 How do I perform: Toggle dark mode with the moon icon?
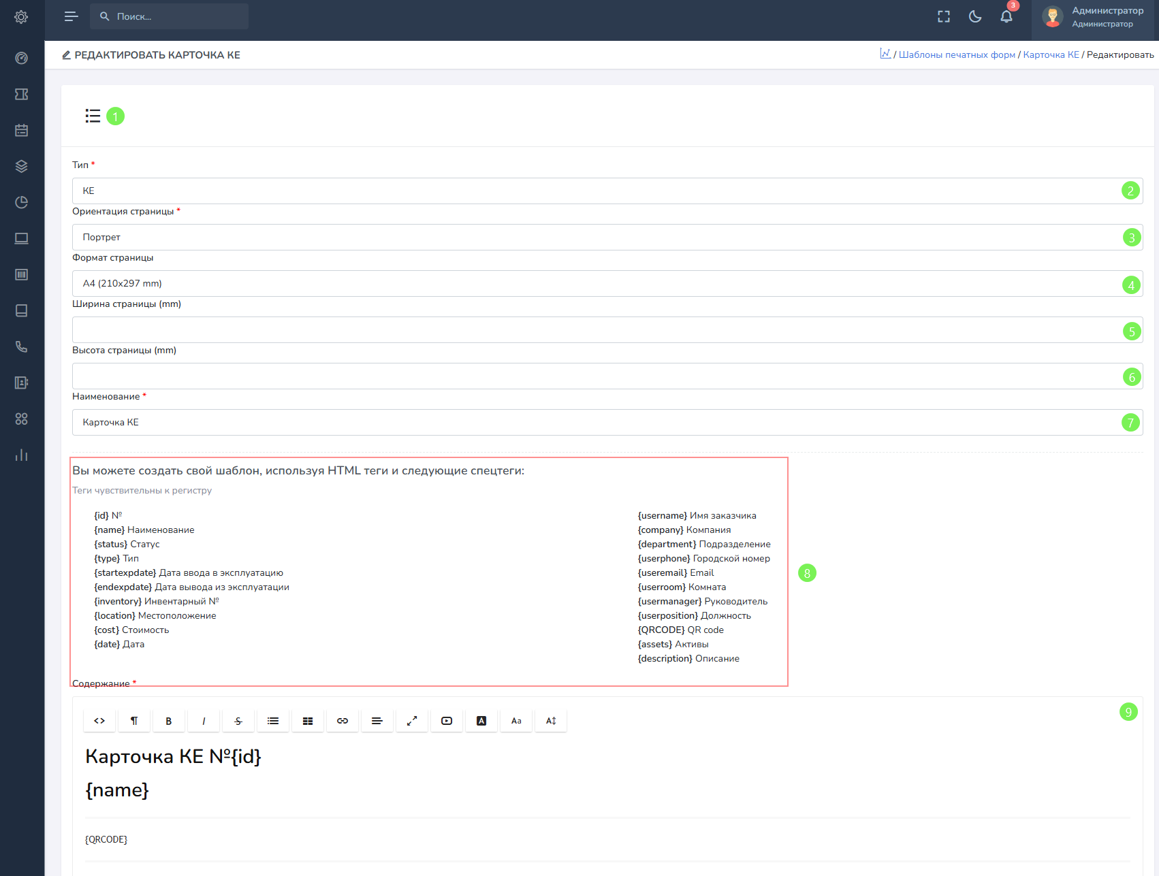point(975,17)
